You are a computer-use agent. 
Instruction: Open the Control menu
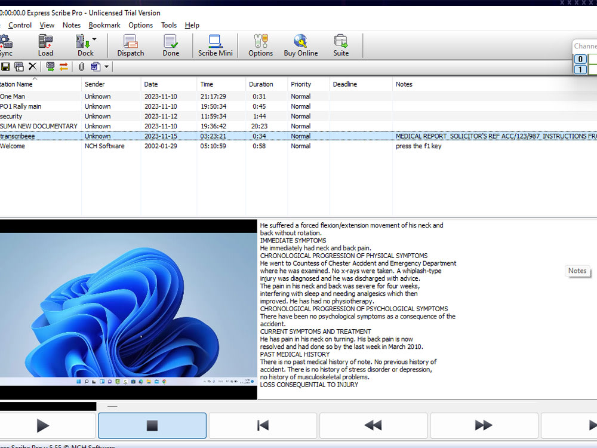(x=20, y=25)
